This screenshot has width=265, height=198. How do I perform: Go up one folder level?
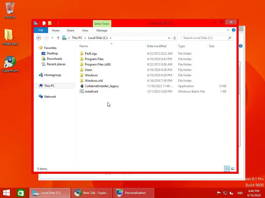[58, 38]
